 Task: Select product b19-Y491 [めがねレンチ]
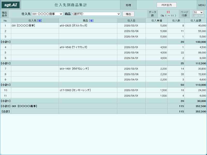[74, 69]
